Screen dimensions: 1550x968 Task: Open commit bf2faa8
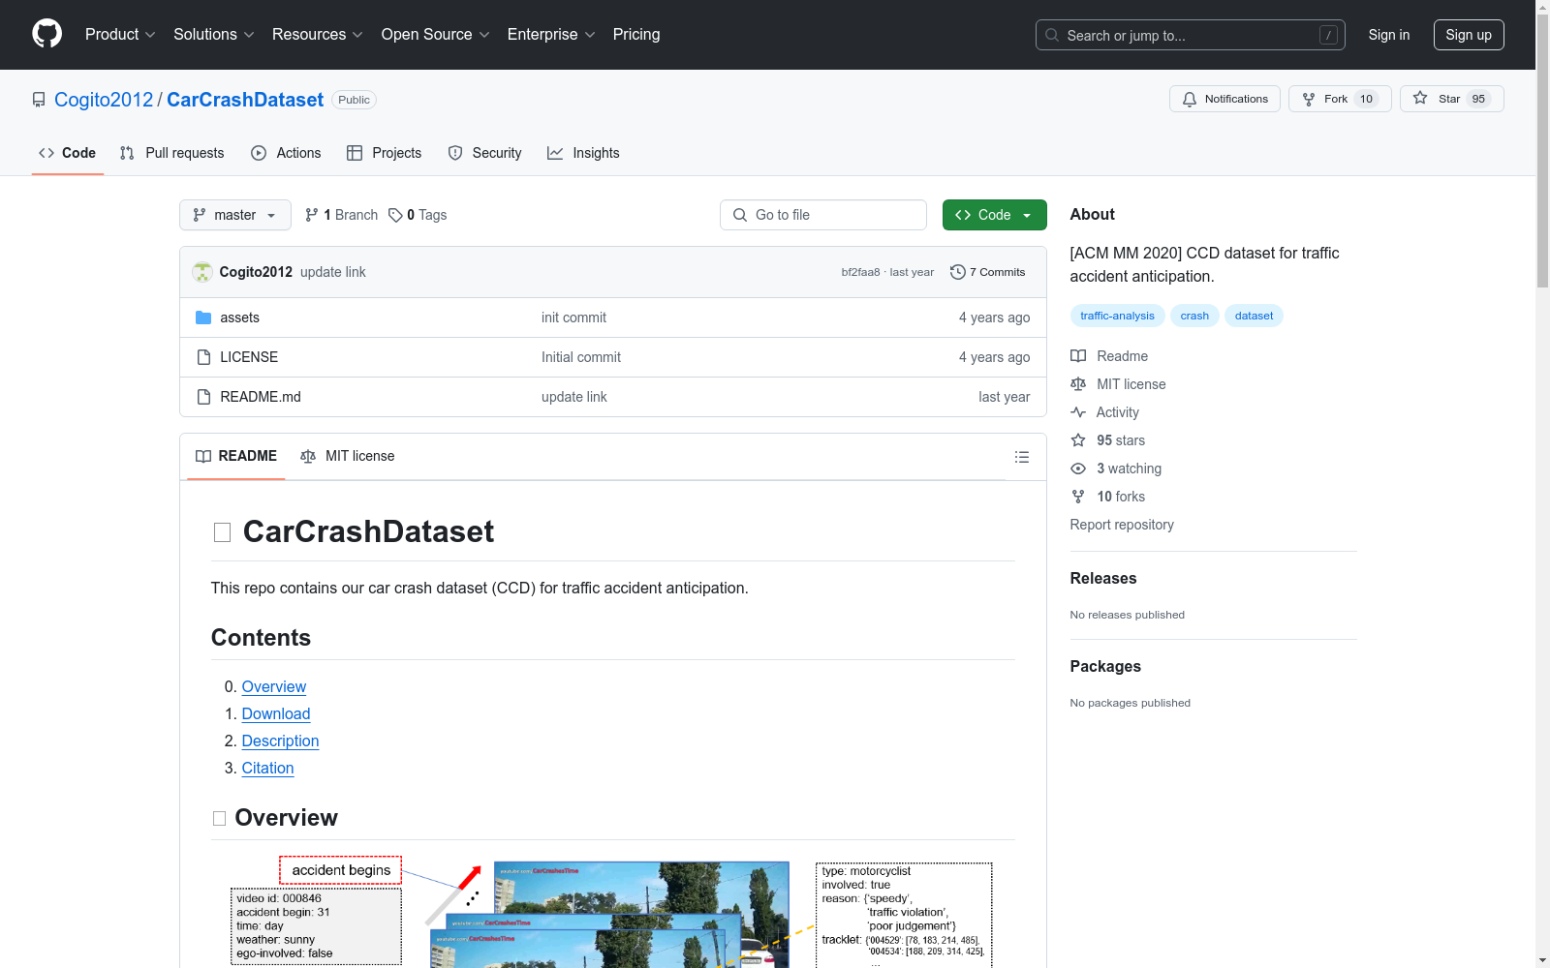(860, 272)
